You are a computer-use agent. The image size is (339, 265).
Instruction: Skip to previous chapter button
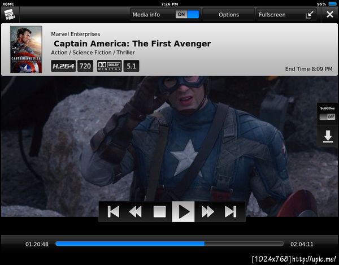(x=114, y=212)
